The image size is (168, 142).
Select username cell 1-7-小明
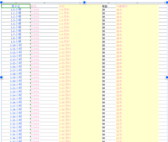pos(16,35)
